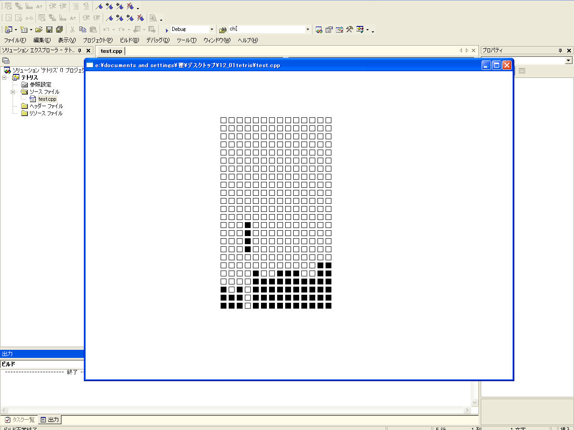This screenshot has height=430, width=574.
Task: Click Next Bookmark flag icon in second toolbar row
Action: pyautogui.click(x=120, y=18)
